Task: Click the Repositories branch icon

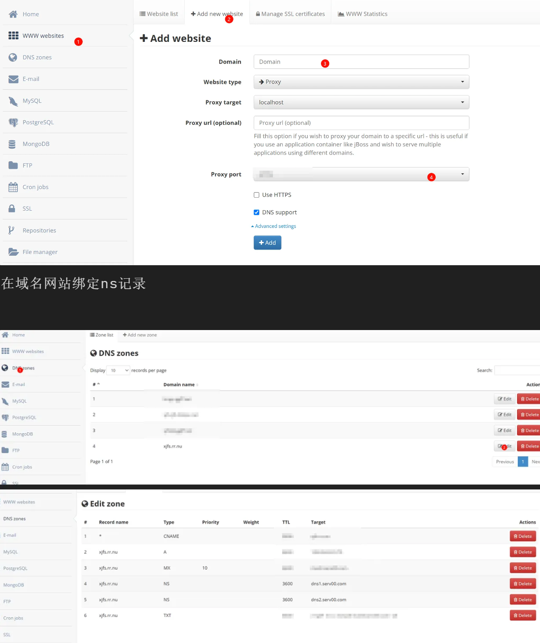Action: (x=12, y=231)
